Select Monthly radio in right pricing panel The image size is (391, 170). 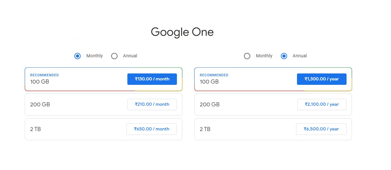pyautogui.click(x=247, y=56)
